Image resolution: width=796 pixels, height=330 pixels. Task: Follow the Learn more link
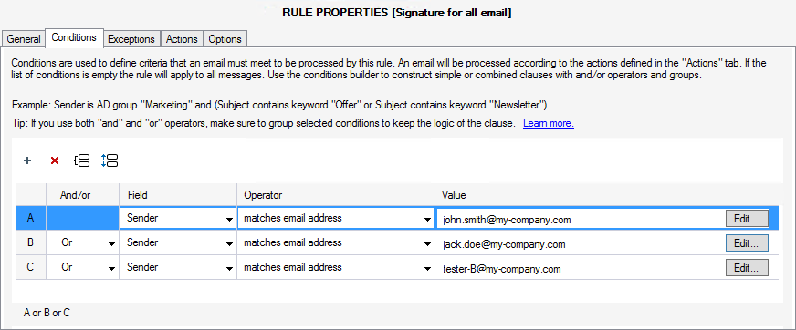point(549,123)
